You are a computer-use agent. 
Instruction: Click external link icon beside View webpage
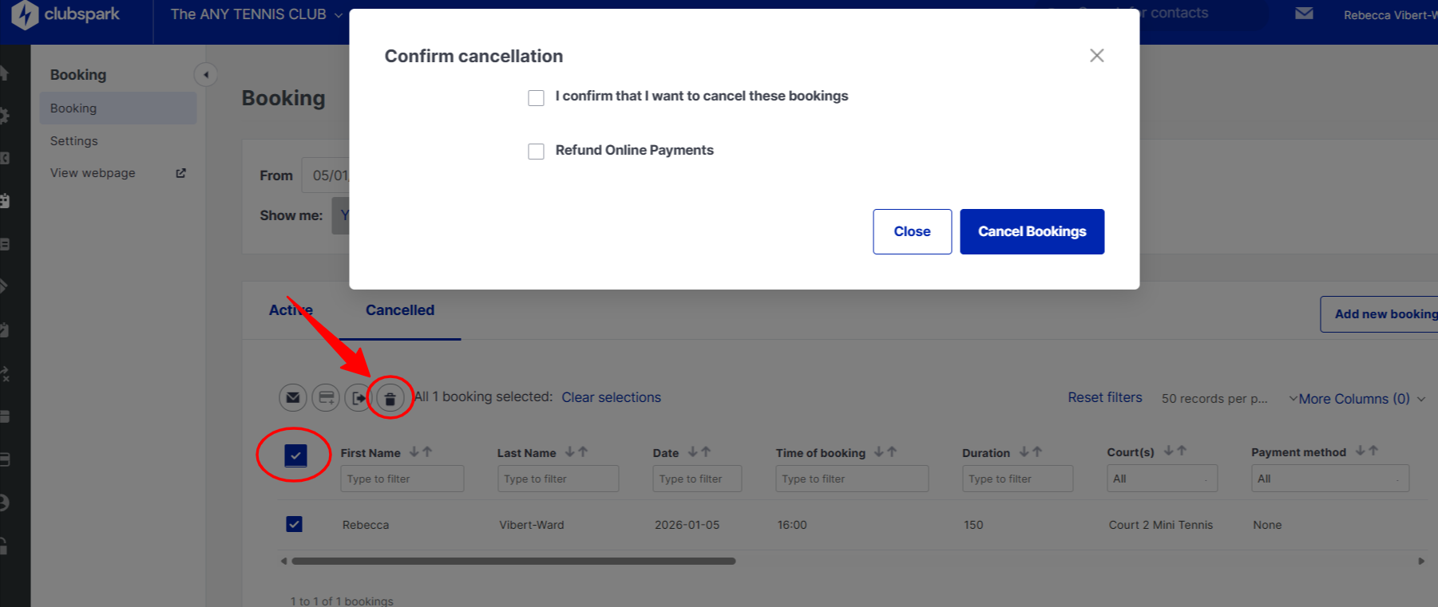[x=181, y=173]
